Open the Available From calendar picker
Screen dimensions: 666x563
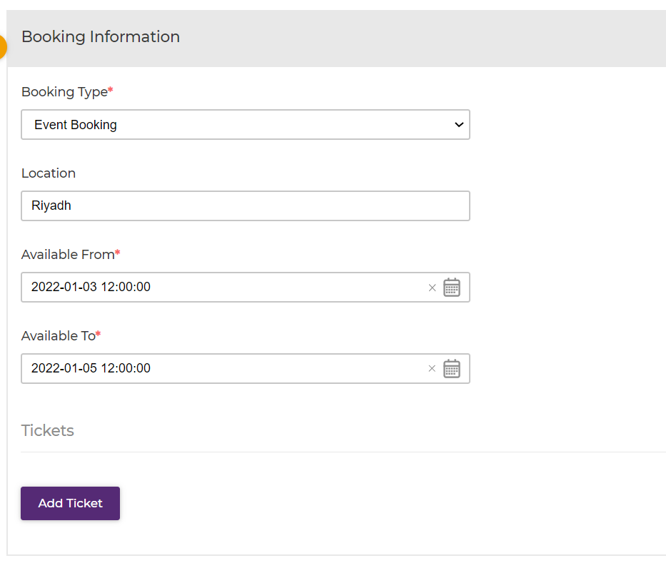point(452,288)
